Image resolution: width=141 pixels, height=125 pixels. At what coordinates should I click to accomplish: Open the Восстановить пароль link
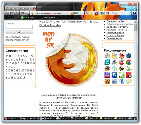click(18, 37)
